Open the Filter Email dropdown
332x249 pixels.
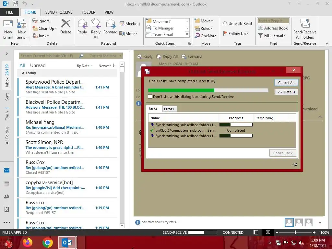272,35
